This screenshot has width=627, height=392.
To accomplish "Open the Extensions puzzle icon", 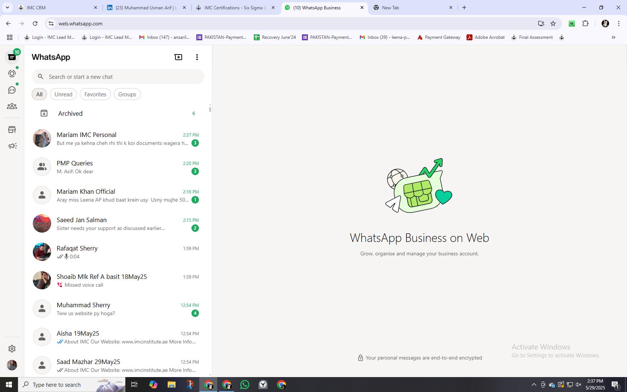I will 585,24.
